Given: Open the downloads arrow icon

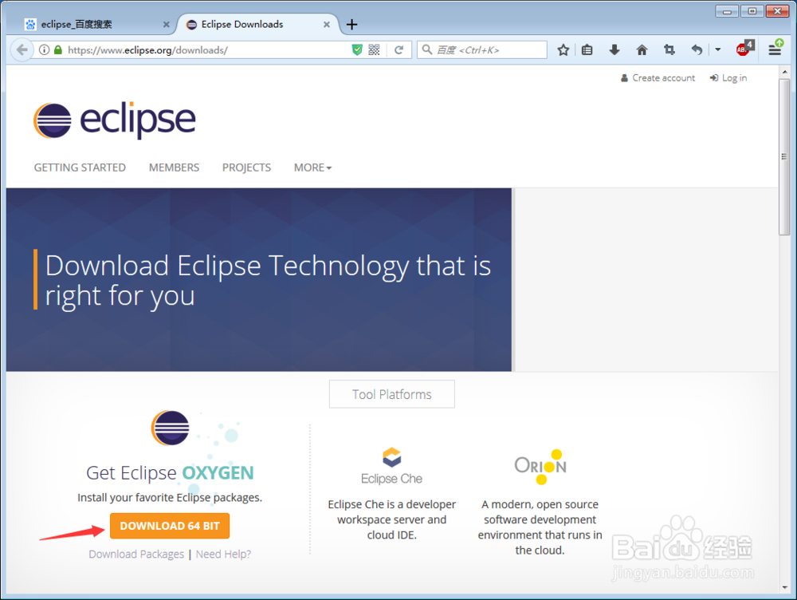Looking at the screenshot, I should coord(614,50).
